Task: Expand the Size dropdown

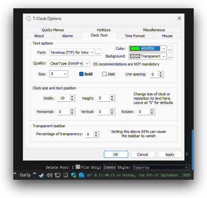Action: click(x=59, y=74)
